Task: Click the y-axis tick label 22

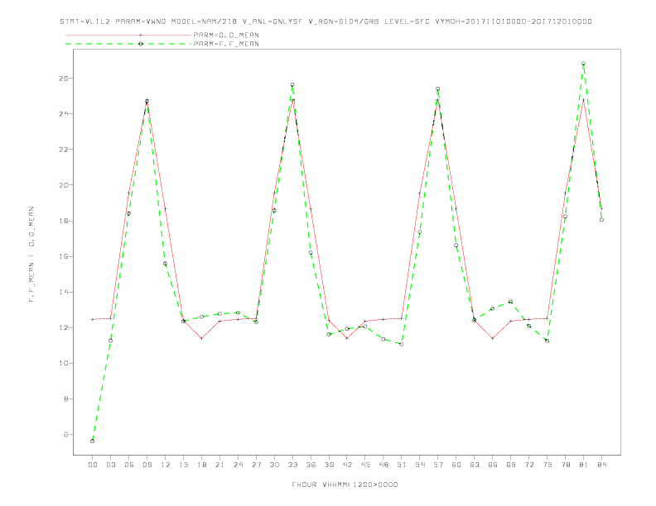Action: point(64,149)
